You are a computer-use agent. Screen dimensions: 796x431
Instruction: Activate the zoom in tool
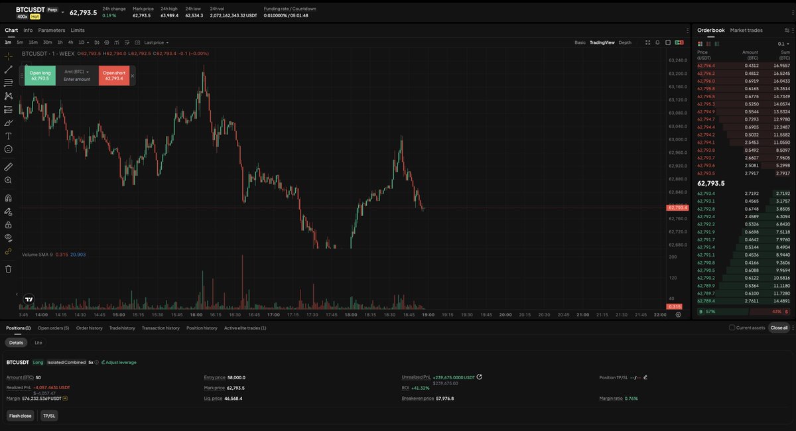pos(9,180)
